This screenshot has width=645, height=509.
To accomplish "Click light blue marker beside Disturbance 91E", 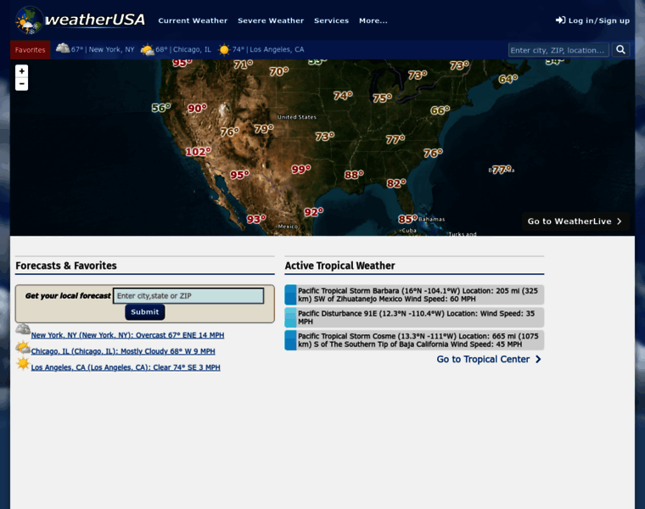I will 290,317.
